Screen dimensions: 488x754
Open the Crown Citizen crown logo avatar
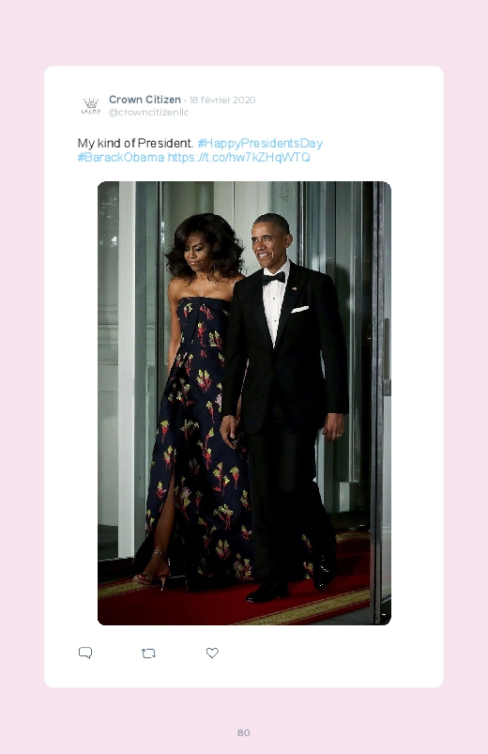91,106
